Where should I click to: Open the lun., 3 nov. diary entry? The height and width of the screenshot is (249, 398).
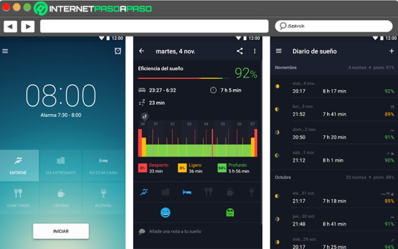click(x=334, y=111)
